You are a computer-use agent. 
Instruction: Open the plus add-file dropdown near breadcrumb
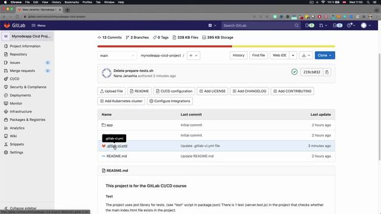click(193, 55)
